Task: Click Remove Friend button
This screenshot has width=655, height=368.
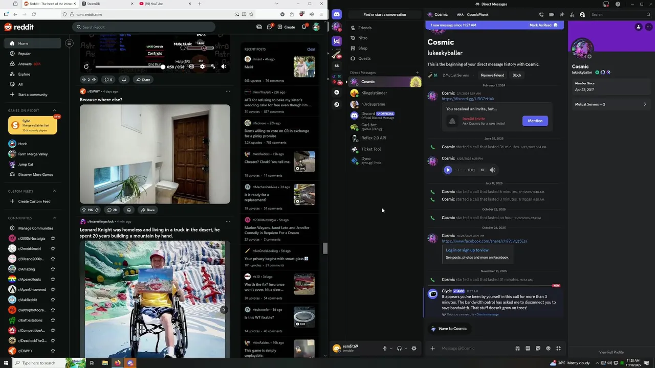Action: coord(492,75)
